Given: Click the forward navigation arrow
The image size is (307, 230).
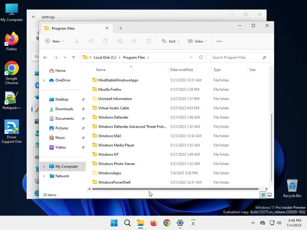Looking at the screenshot, I should point(56,57).
